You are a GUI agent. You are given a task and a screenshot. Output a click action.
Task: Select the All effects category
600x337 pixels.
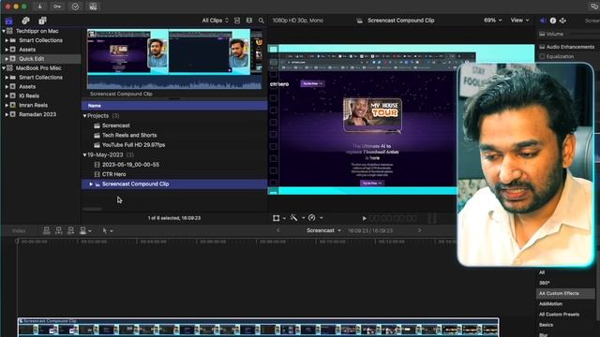(542, 272)
